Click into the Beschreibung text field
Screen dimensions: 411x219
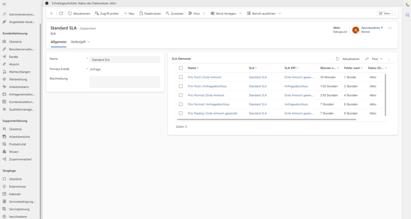pos(125,82)
